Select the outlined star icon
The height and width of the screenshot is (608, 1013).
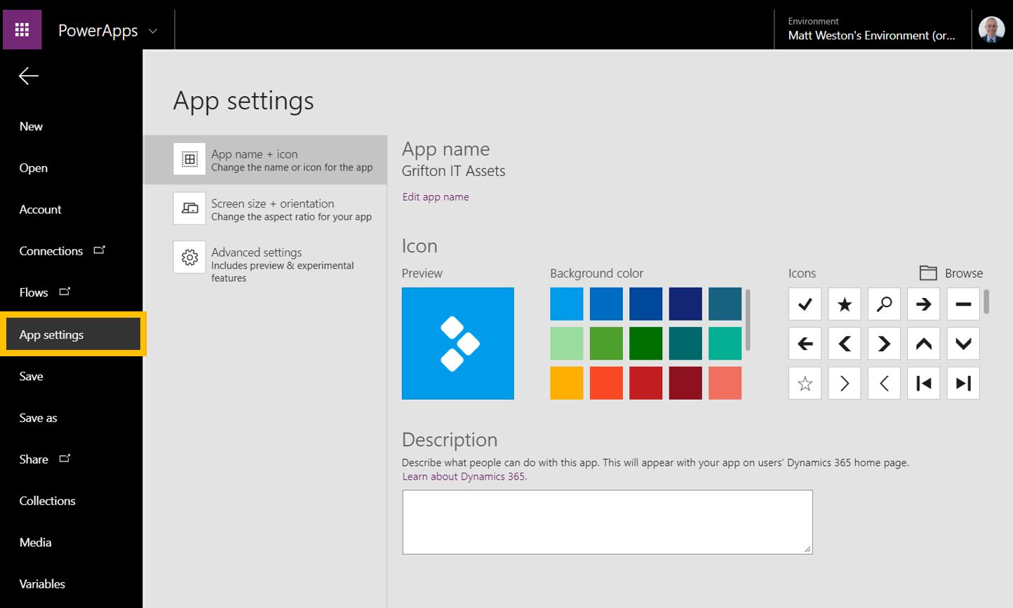click(805, 384)
